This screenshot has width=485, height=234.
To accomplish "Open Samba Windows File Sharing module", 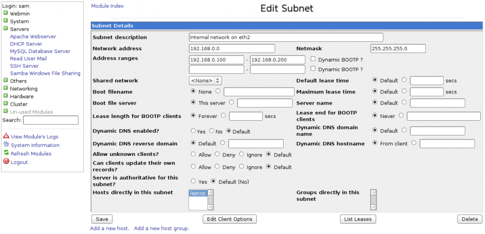I will click(45, 73).
